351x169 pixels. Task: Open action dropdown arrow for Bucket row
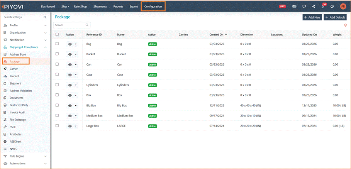76,54
